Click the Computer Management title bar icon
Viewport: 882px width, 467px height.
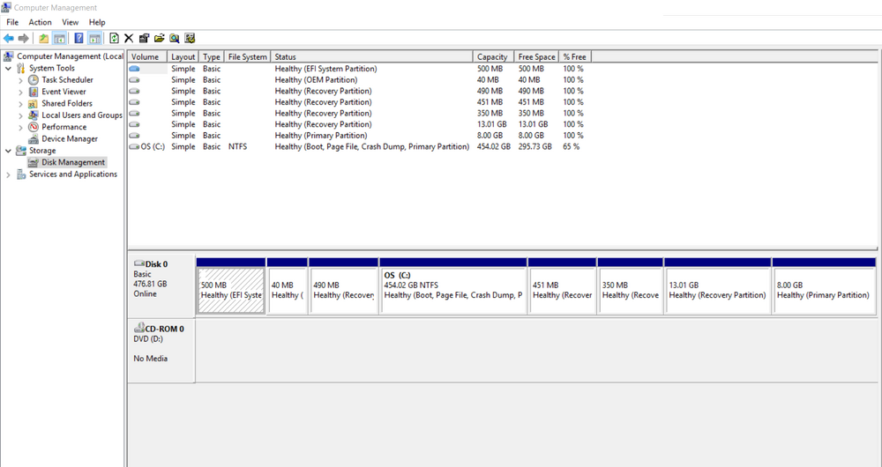pyautogui.click(x=6, y=7)
